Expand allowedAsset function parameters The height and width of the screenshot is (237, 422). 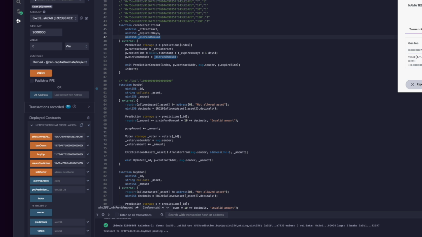pos(88,181)
